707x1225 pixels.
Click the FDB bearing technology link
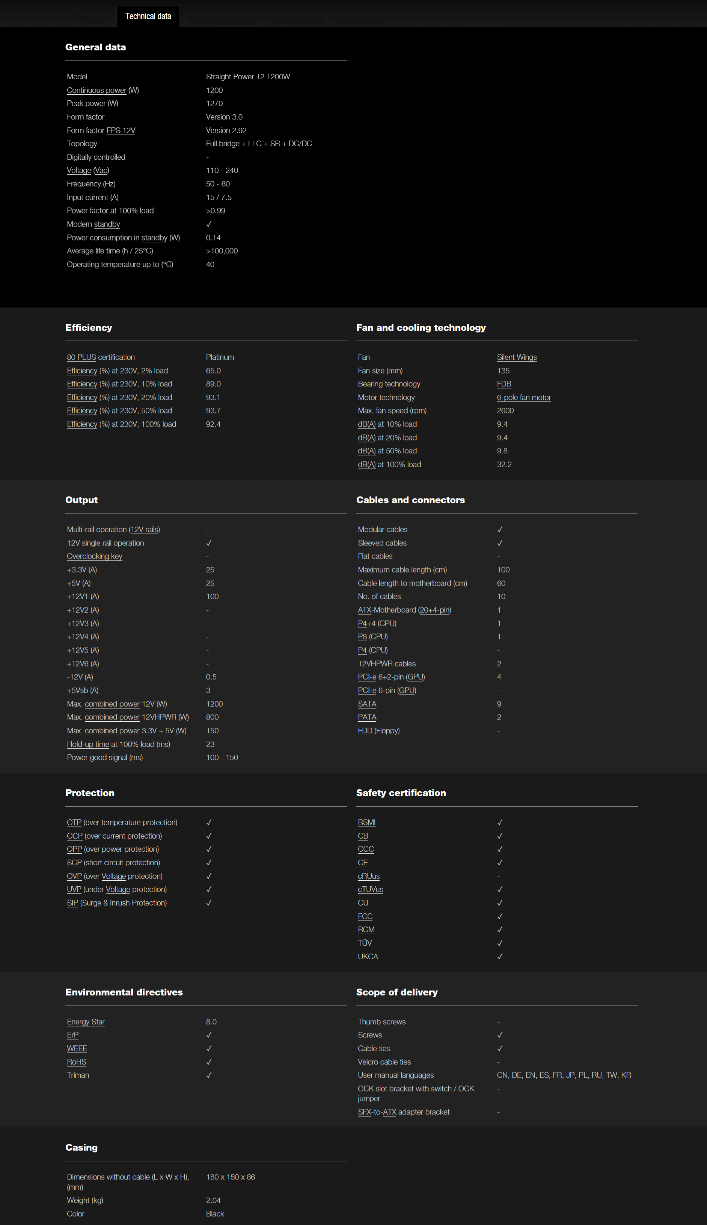pyautogui.click(x=503, y=384)
